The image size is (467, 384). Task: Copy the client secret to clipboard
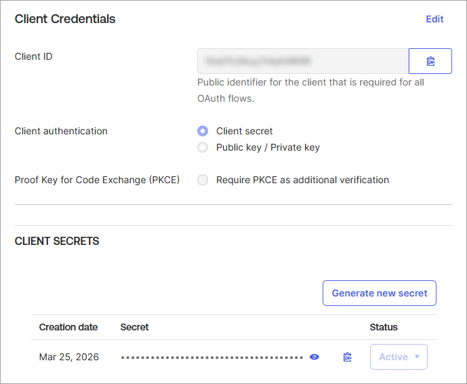(x=348, y=357)
